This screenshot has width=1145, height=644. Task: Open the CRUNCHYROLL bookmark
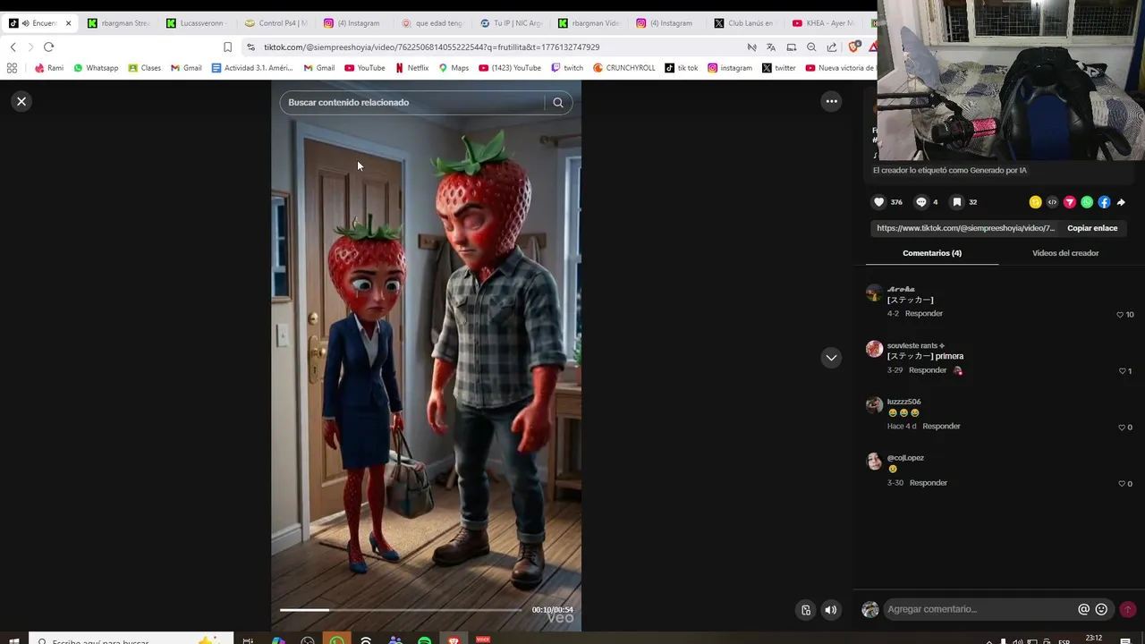click(624, 68)
